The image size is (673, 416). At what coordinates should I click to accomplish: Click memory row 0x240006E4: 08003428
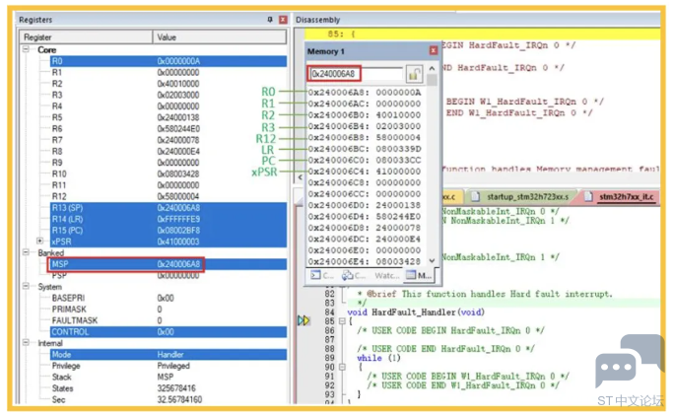pos(365,261)
